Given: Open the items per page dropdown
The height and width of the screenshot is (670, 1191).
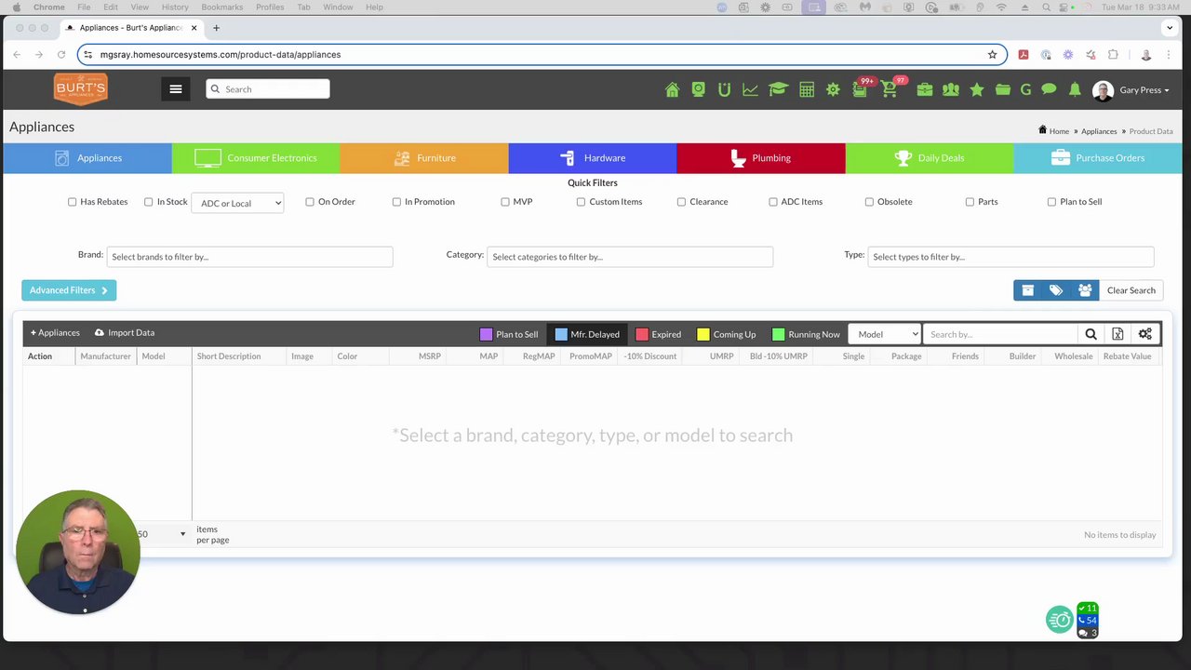Looking at the screenshot, I should coord(162,534).
